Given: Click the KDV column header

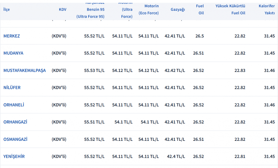Looking at the screenshot, I should (x=62, y=10).
